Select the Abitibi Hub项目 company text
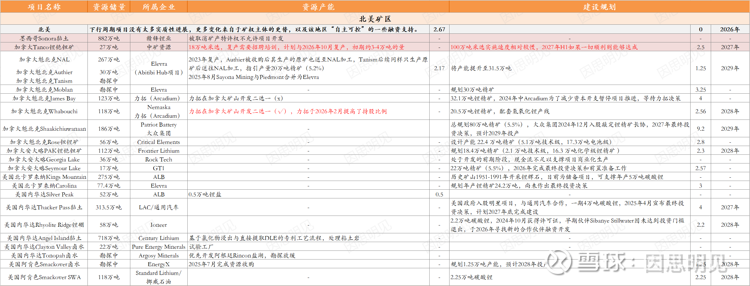Image resolution: width=750 pixels, height=286 pixels. click(159, 72)
